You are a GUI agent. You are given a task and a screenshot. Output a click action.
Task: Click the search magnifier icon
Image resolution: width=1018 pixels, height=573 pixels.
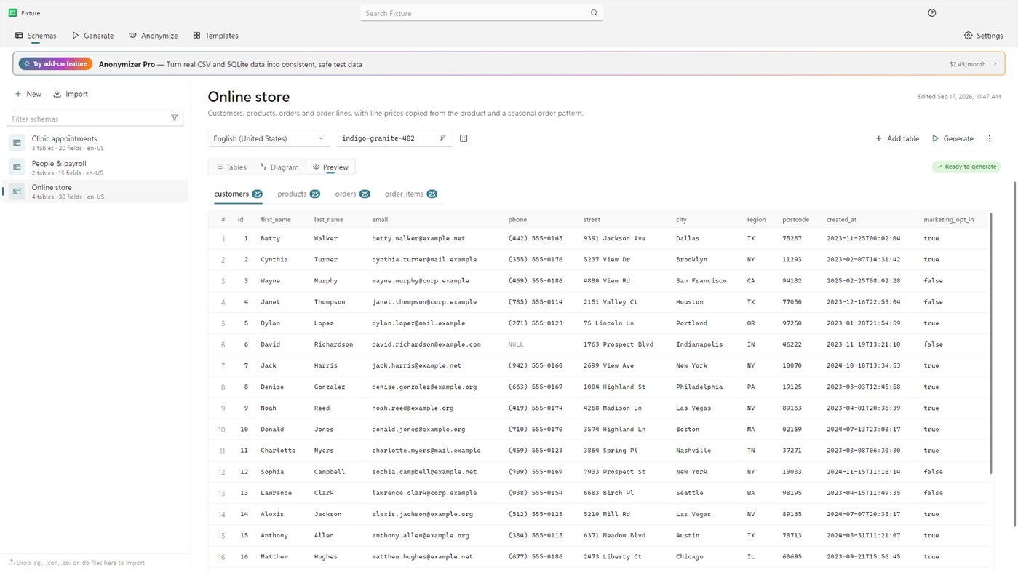[x=594, y=13]
